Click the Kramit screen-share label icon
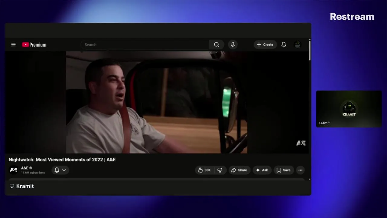Viewport: 387px width, 218px height. tap(12, 186)
